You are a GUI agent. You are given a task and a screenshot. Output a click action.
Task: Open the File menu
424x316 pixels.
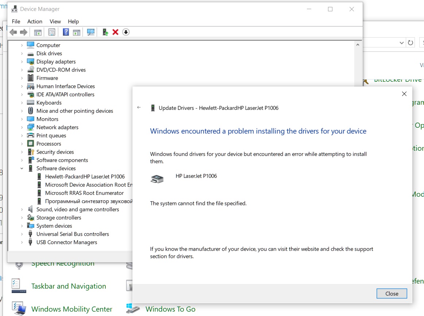tap(16, 22)
